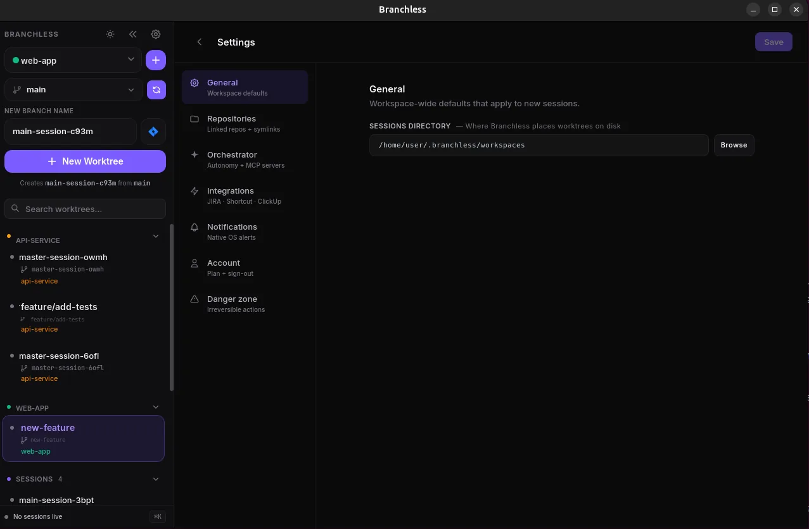This screenshot has height=529, width=809.
Task: Open the Orchestrator settings tab
Action: click(245, 159)
